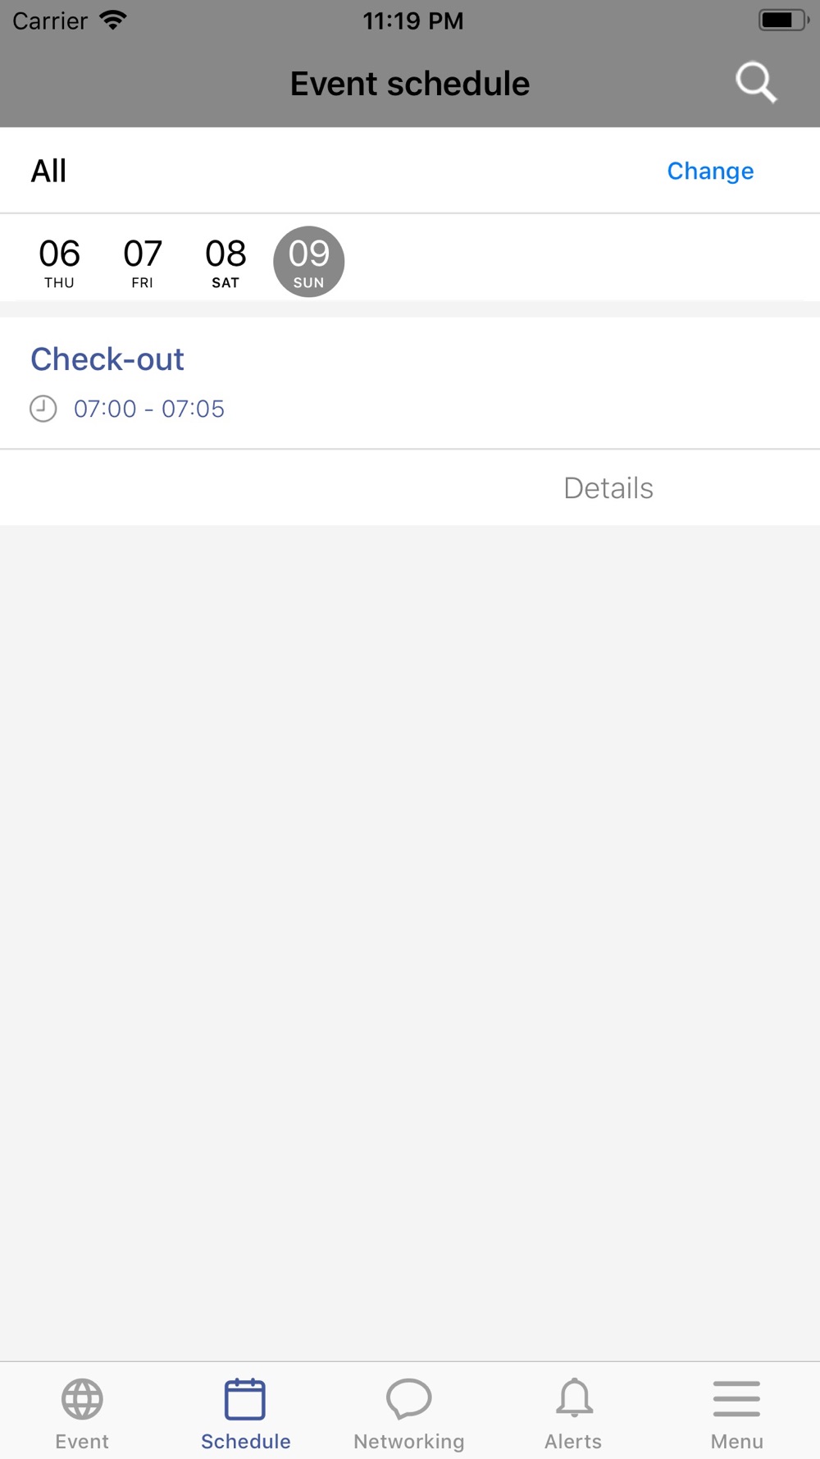The height and width of the screenshot is (1459, 820).
Task: Switch to the Alerts tab label
Action: click(x=573, y=1442)
